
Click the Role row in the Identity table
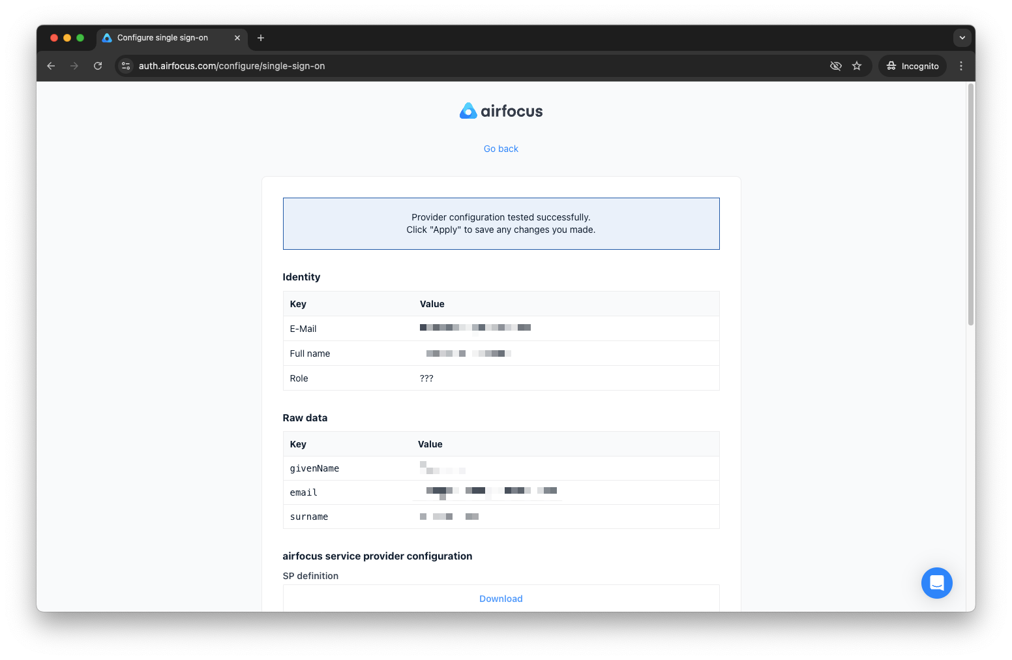pos(501,378)
